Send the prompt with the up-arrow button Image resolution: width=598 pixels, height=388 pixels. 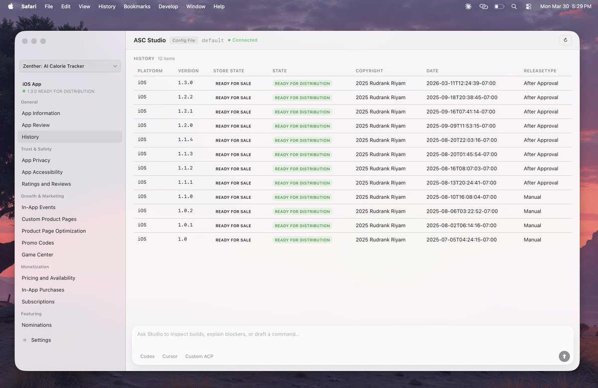click(x=564, y=356)
